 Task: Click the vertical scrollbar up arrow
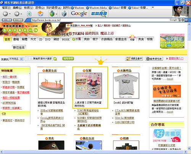[189, 24]
